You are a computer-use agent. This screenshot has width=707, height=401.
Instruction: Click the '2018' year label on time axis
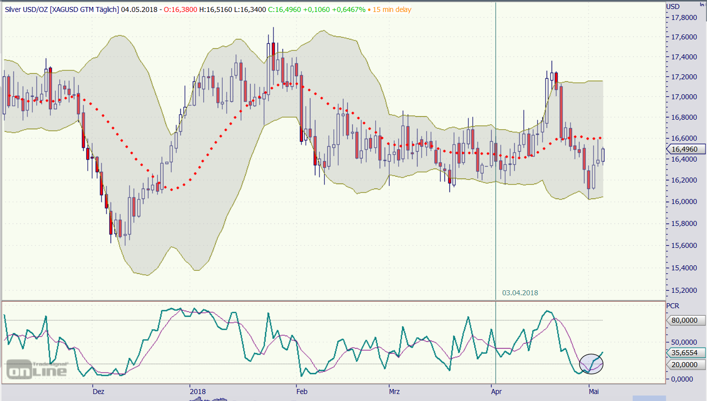coord(198,392)
